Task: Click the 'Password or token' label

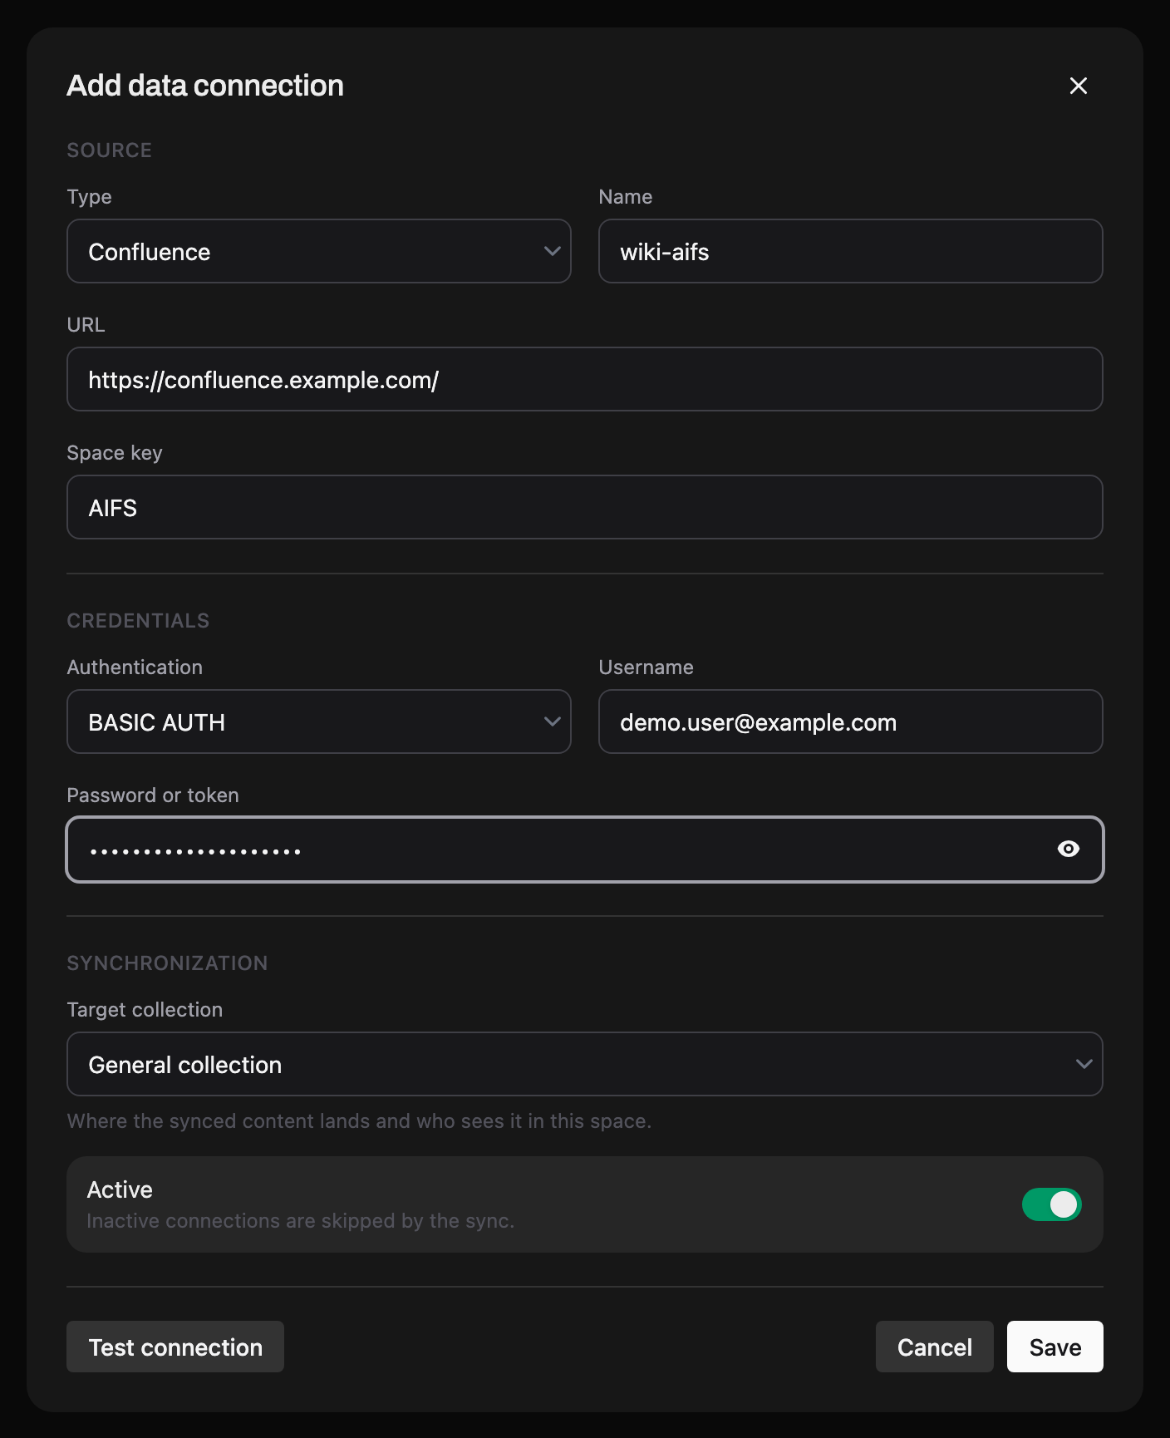Action: [x=153, y=795]
